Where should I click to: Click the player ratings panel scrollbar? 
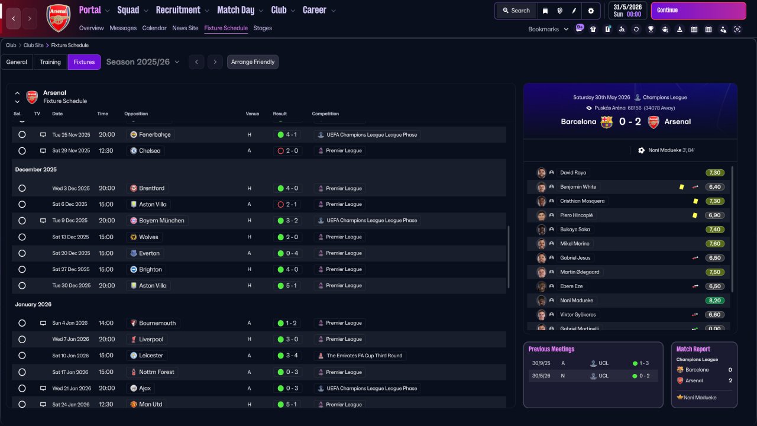click(x=733, y=228)
